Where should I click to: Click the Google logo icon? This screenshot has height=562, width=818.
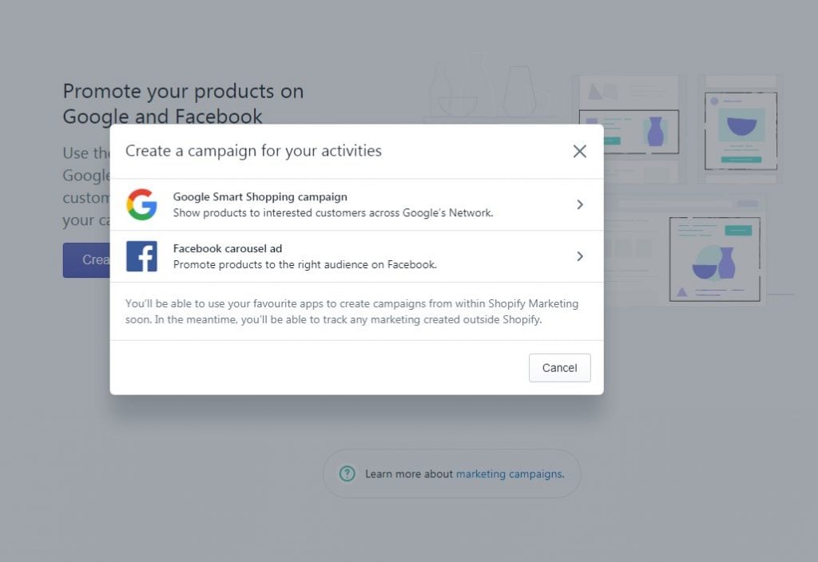click(x=141, y=204)
